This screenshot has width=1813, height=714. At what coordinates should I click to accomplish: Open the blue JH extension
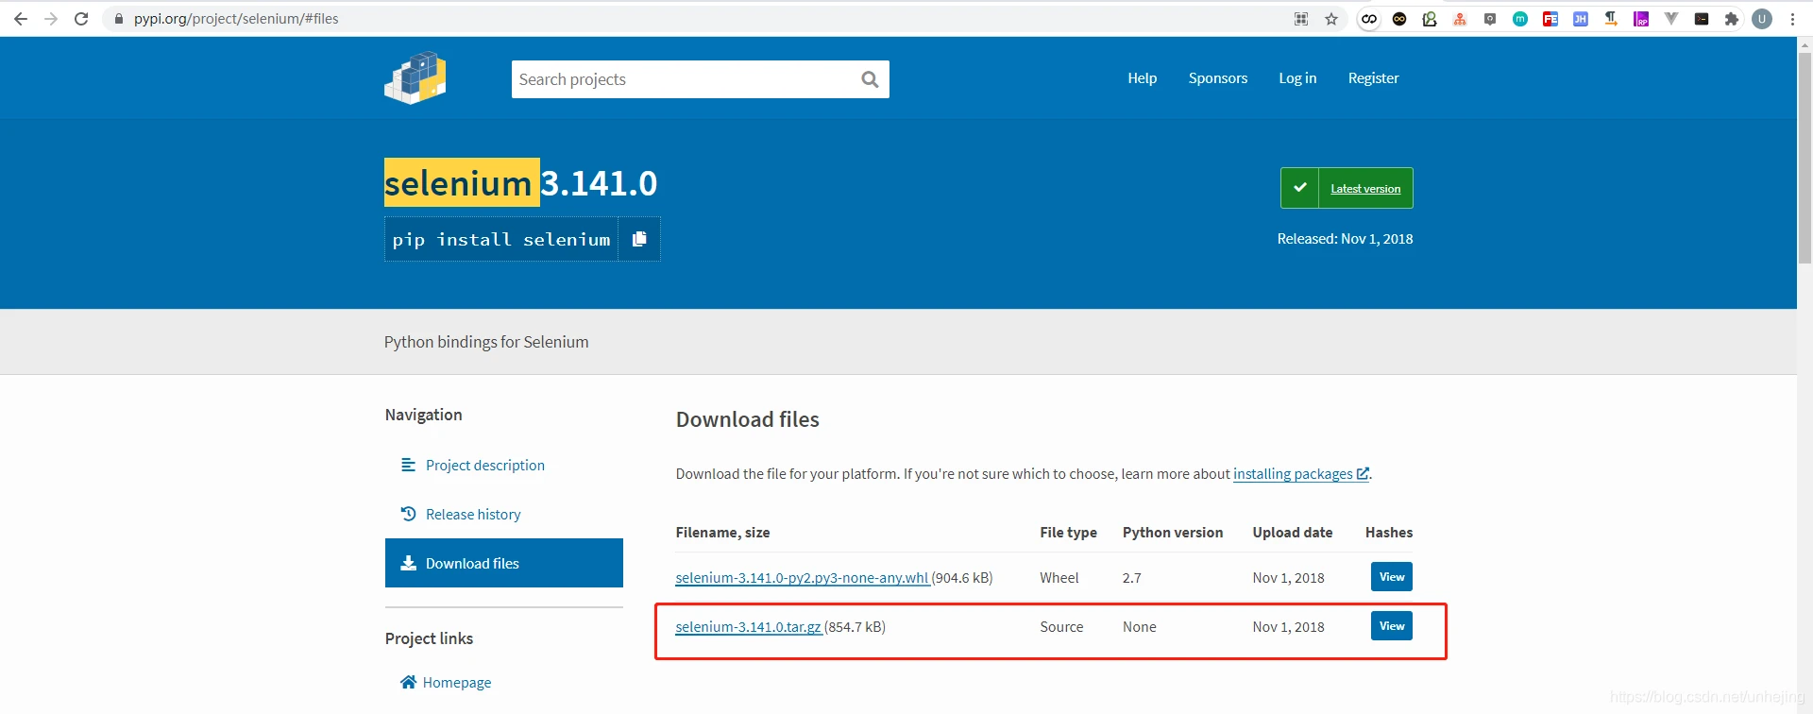tap(1581, 19)
